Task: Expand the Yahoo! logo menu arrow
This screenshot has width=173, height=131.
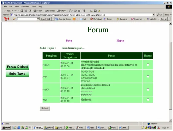Action: click(11, 19)
